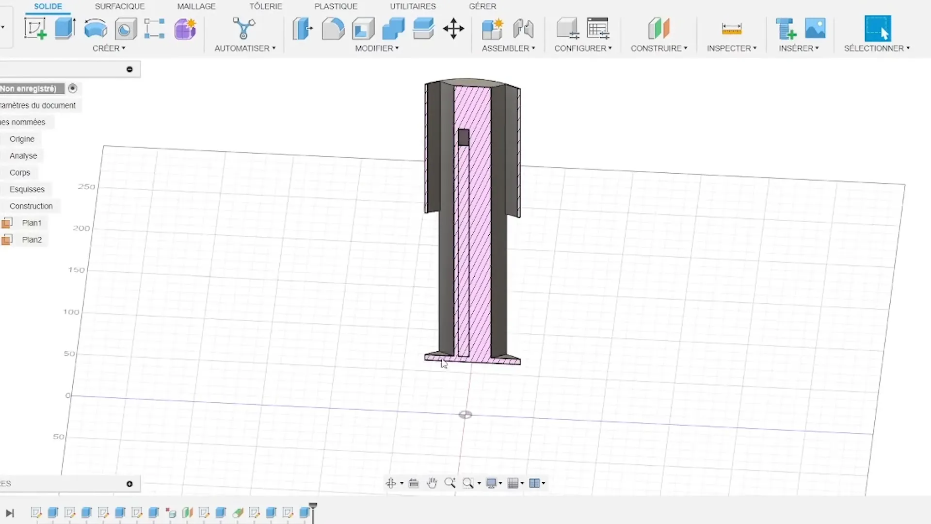Click the Joint icon in Assembler
931x524 pixels.
(523, 29)
